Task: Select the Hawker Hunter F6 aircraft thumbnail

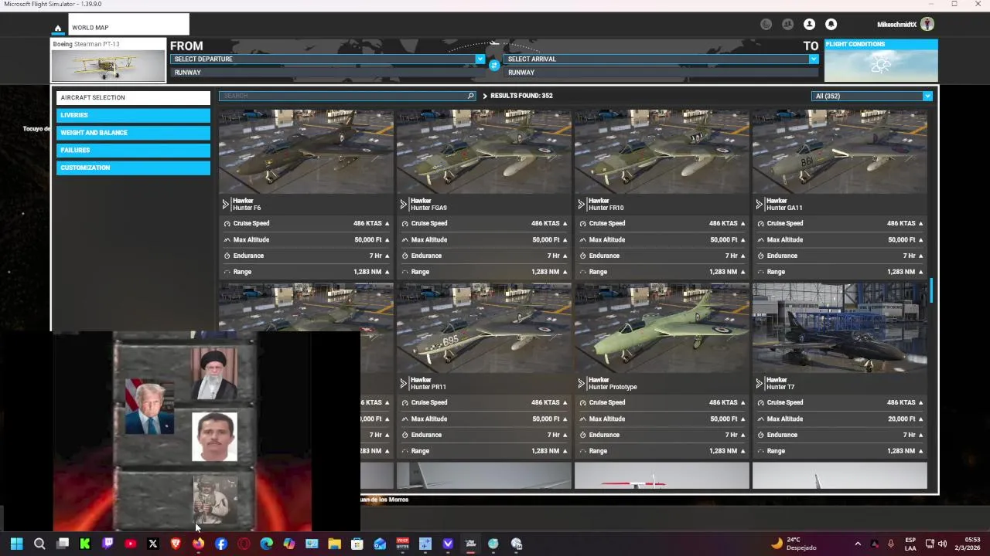Action: click(x=306, y=151)
